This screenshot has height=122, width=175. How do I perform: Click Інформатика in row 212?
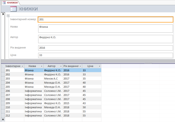(x=34, y=116)
